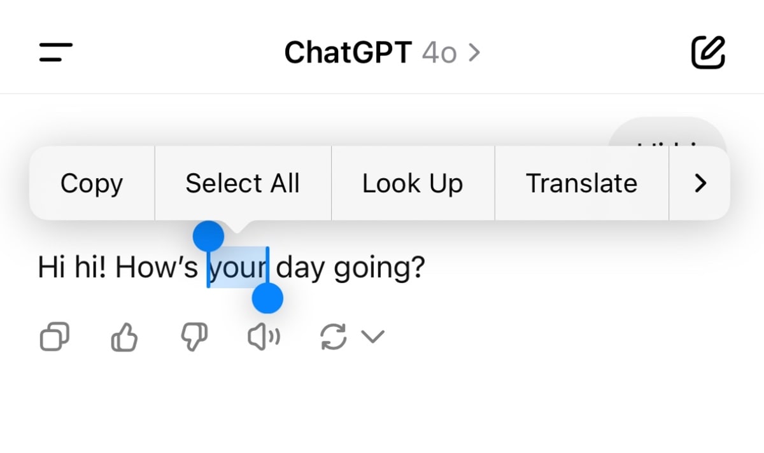Image resolution: width=764 pixels, height=453 pixels.
Task: Tap Look Up in the selection menu
Action: 413,183
